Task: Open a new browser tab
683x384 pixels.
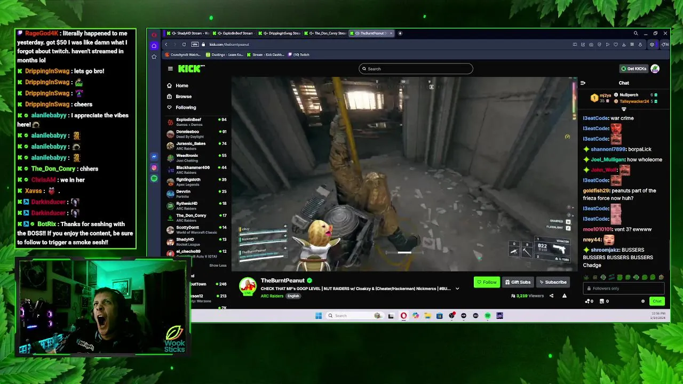Action: [400, 33]
